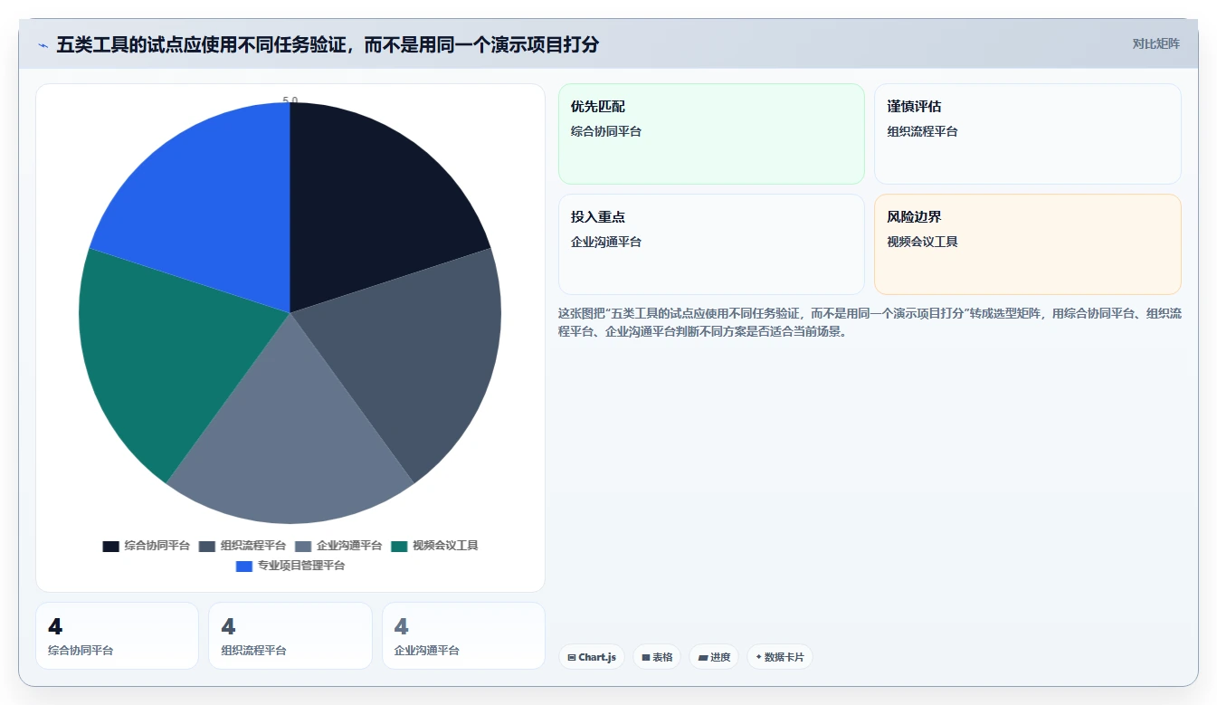Image resolution: width=1217 pixels, height=705 pixels.
Task: Select the 优先匹配 card heading
Action: (x=598, y=107)
